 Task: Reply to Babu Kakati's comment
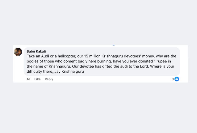pos(49,79)
